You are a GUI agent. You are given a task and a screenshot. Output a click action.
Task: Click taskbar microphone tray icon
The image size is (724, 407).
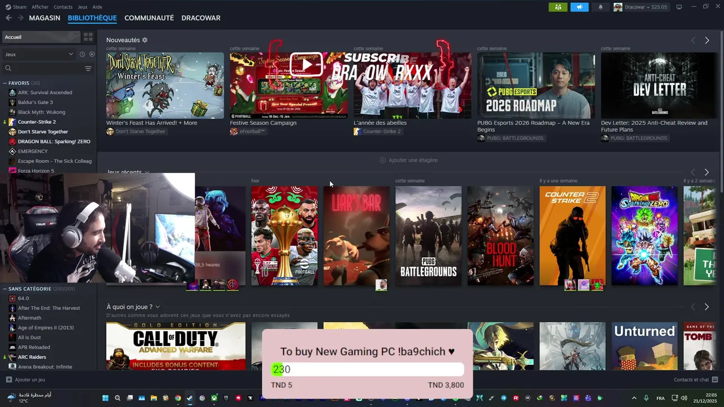click(x=647, y=398)
